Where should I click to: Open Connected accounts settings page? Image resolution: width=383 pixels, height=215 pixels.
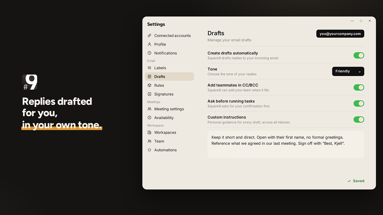click(169, 35)
